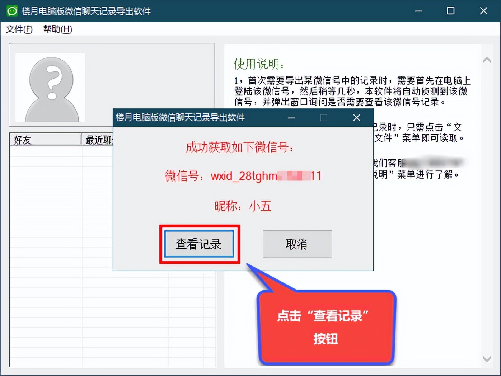
Task: Click the 查看记录 button in the popup
Action: [200, 244]
